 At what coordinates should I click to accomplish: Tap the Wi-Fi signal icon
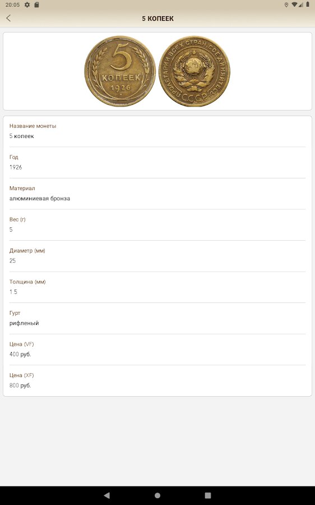pos(294,5)
